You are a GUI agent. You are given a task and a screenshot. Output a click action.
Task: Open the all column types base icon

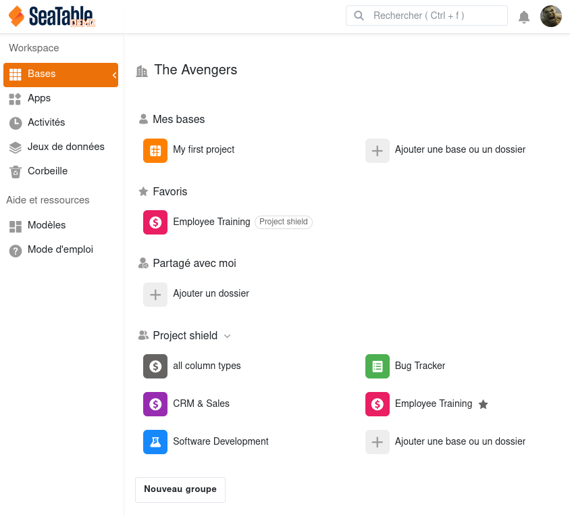tap(155, 366)
